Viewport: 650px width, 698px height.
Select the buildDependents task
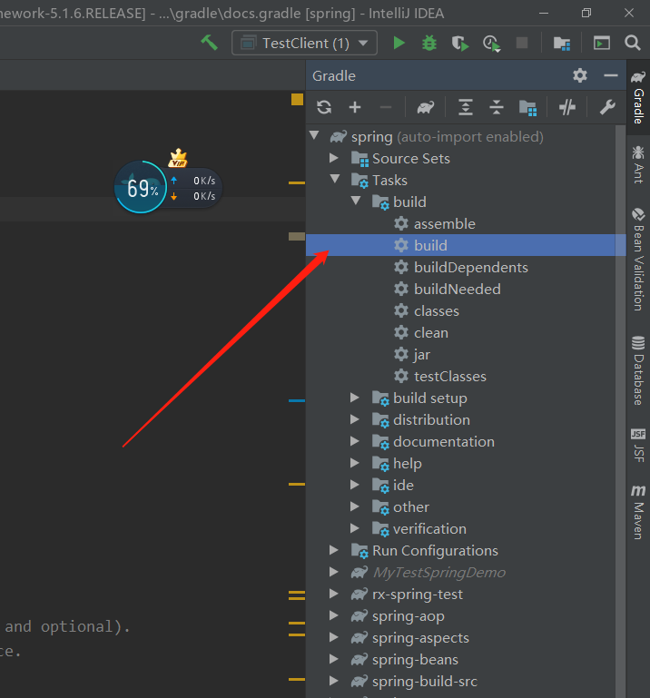pos(471,267)
